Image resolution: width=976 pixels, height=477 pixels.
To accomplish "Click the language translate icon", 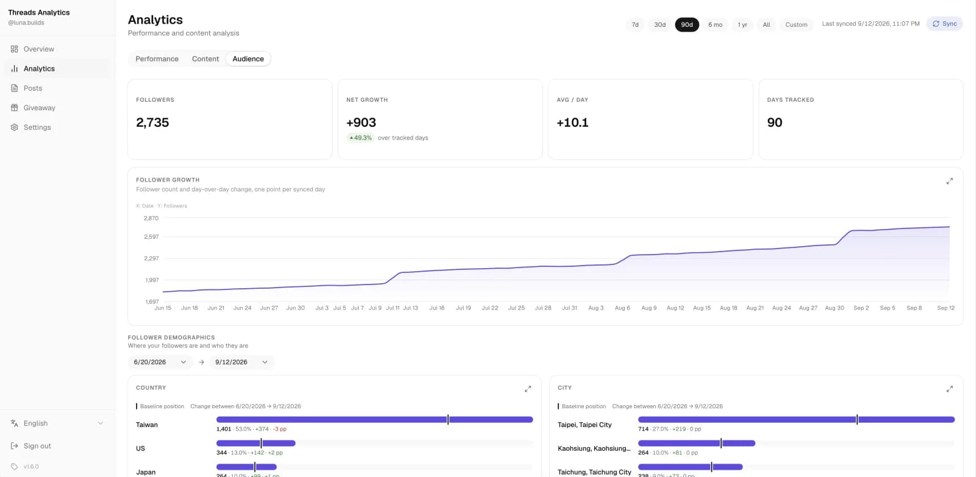I will click(14, 423).
